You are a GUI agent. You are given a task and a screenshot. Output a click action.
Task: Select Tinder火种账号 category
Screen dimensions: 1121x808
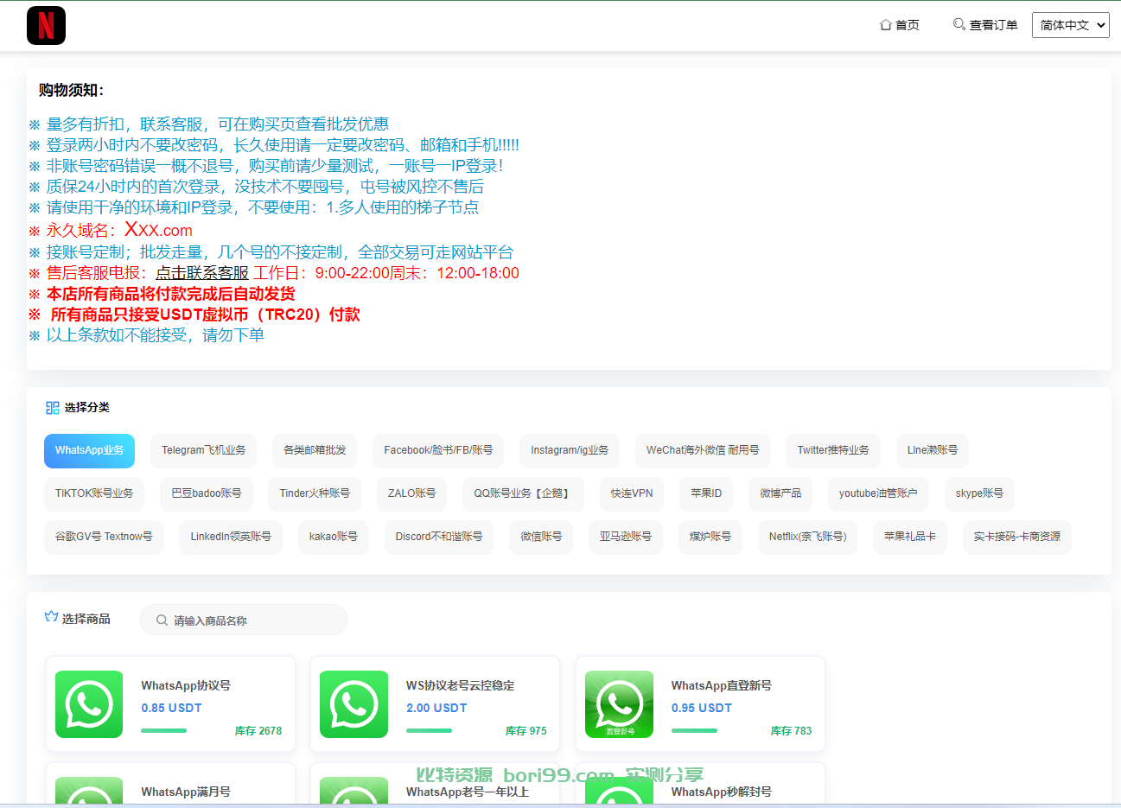click(x=315, y=493)
